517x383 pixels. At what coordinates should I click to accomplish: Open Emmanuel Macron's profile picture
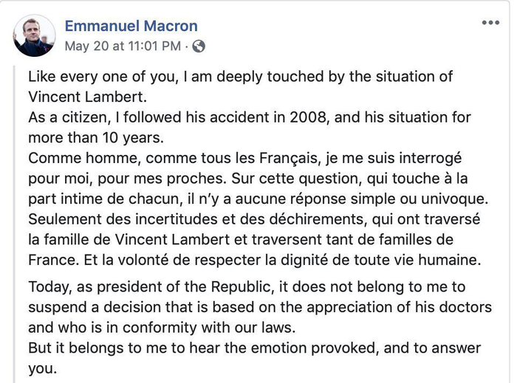34,35
